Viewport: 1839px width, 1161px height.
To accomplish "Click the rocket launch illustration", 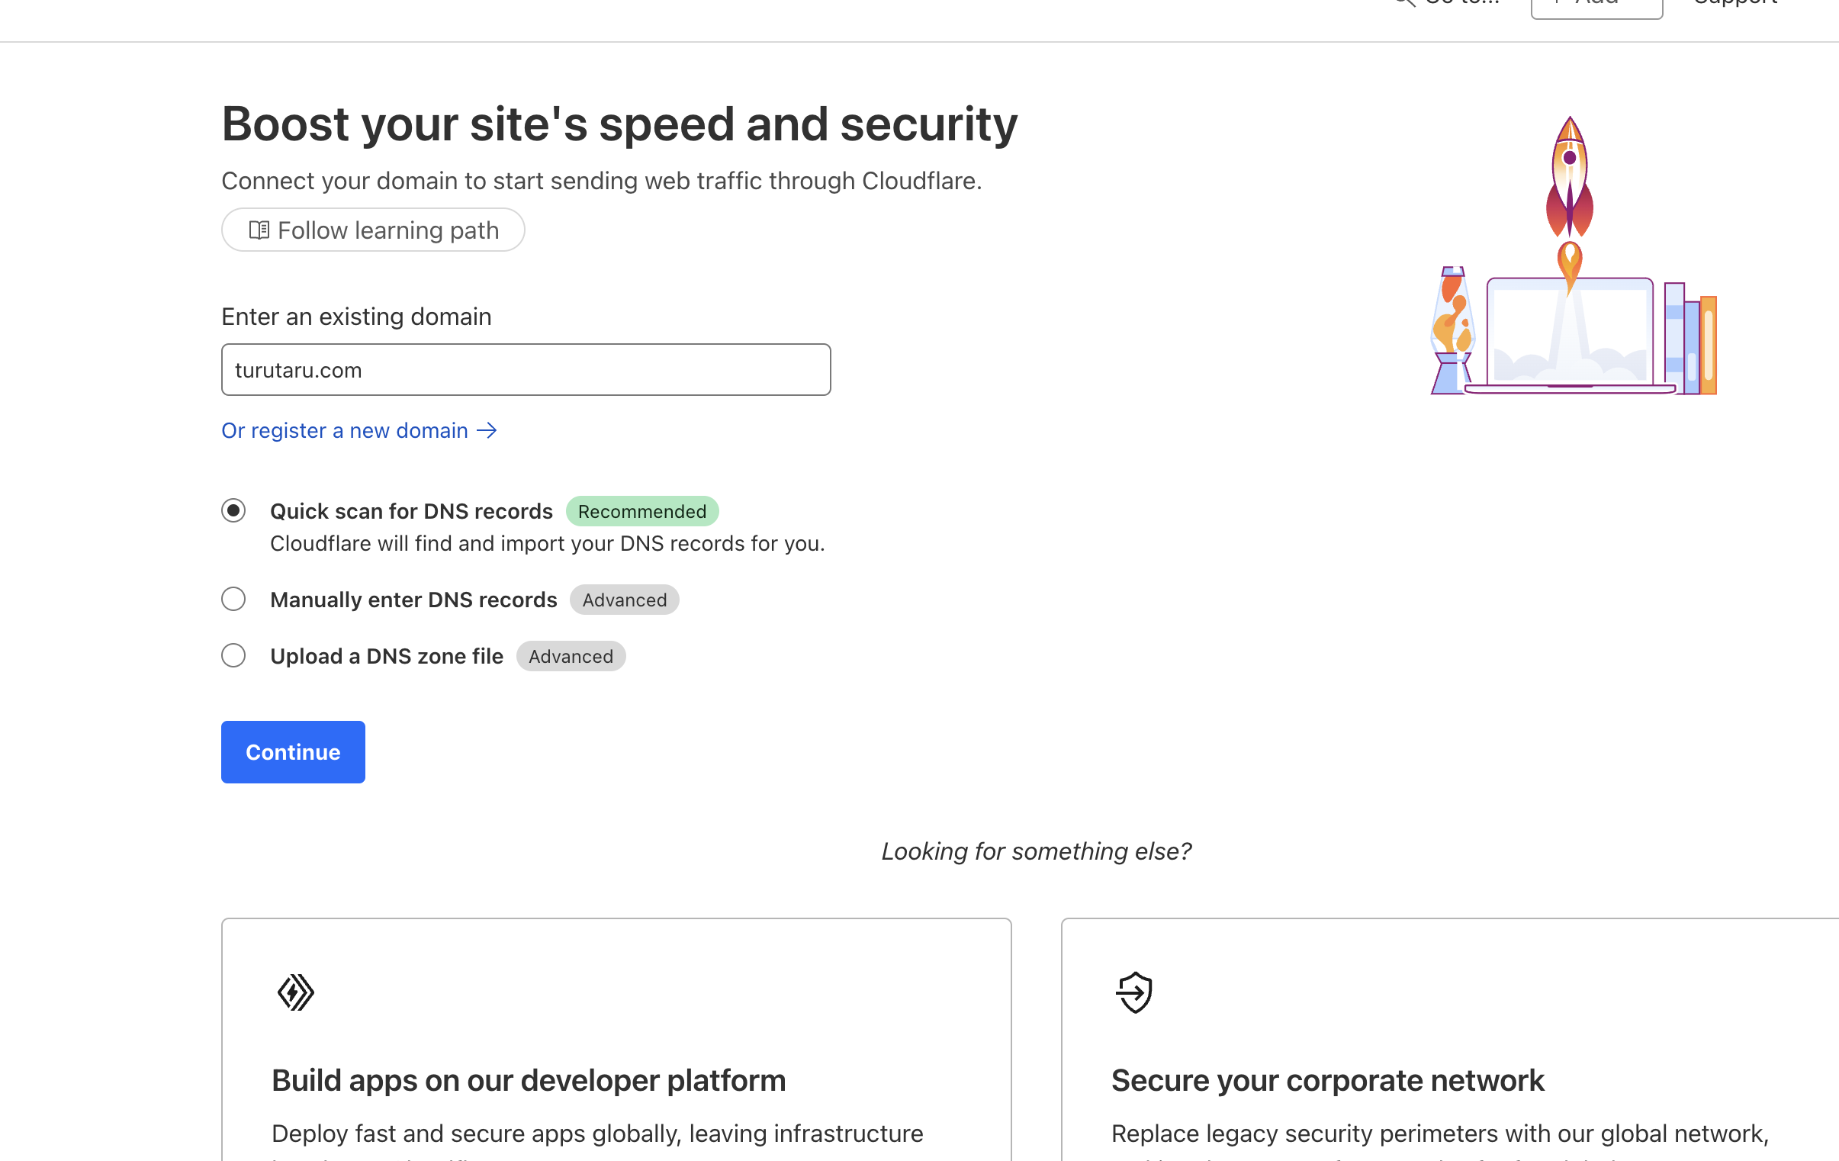I will 1574,255.
